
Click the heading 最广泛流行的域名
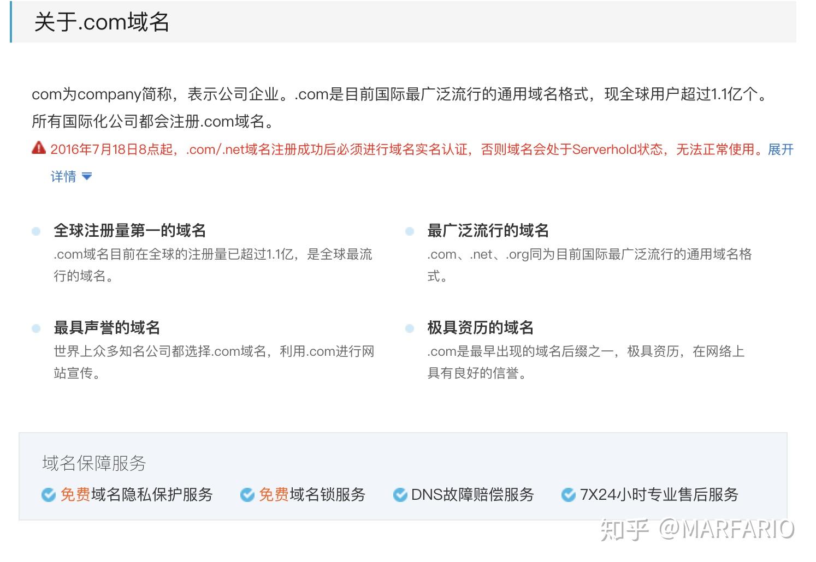coord(488,231)
